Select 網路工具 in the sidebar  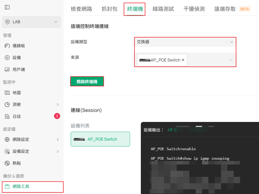pos(21,187)
